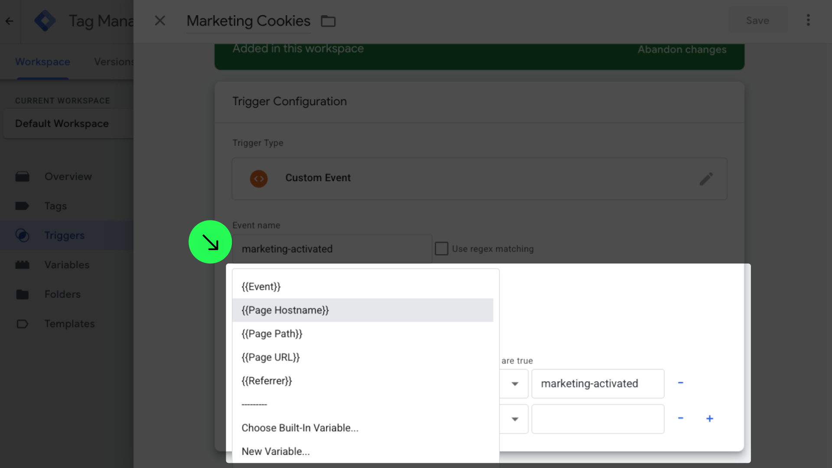
Task: Click the Save button
Action: coord(757,21)
